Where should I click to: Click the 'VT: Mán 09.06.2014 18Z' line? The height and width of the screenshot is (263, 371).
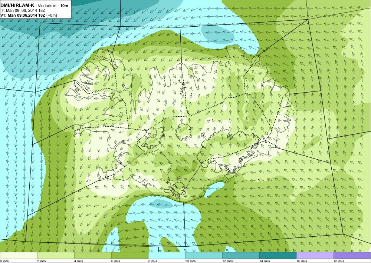23,15
